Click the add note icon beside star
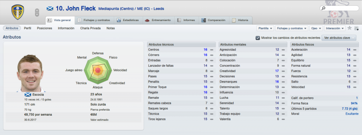 click(x=356, y=28)
